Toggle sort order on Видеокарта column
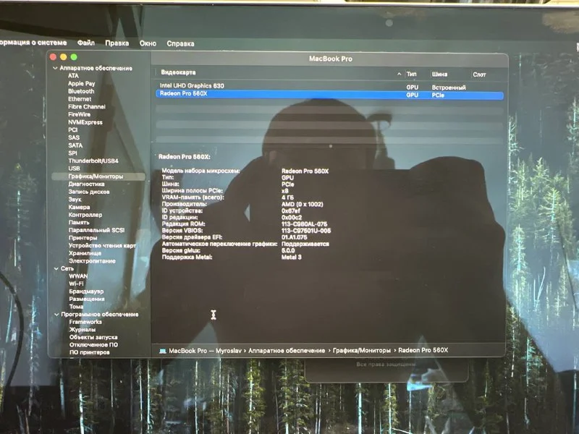 click(x=399, y=74)
